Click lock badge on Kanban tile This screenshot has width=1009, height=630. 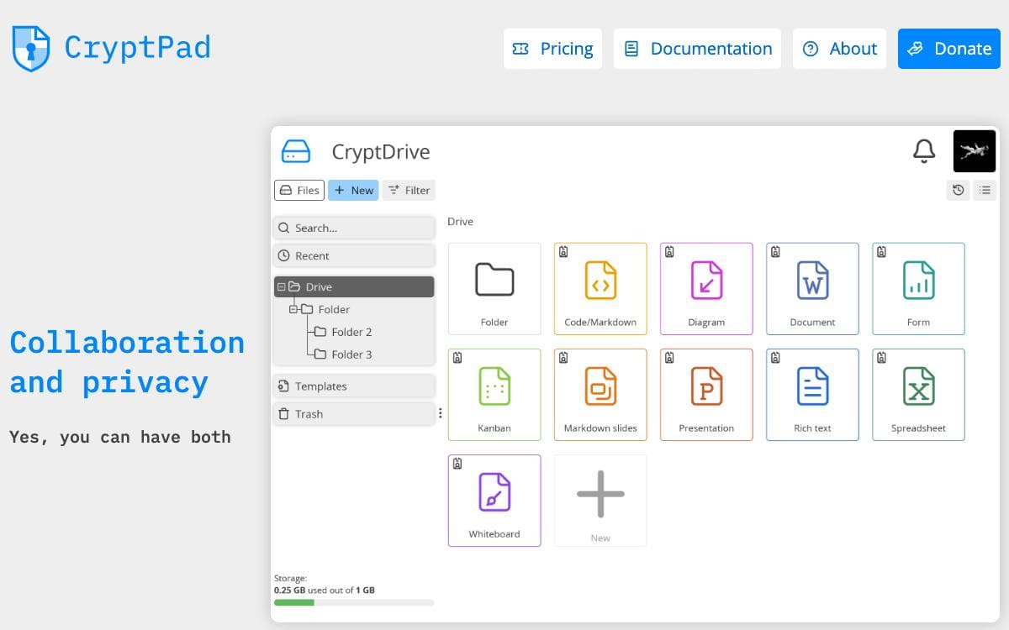(457, 358)
